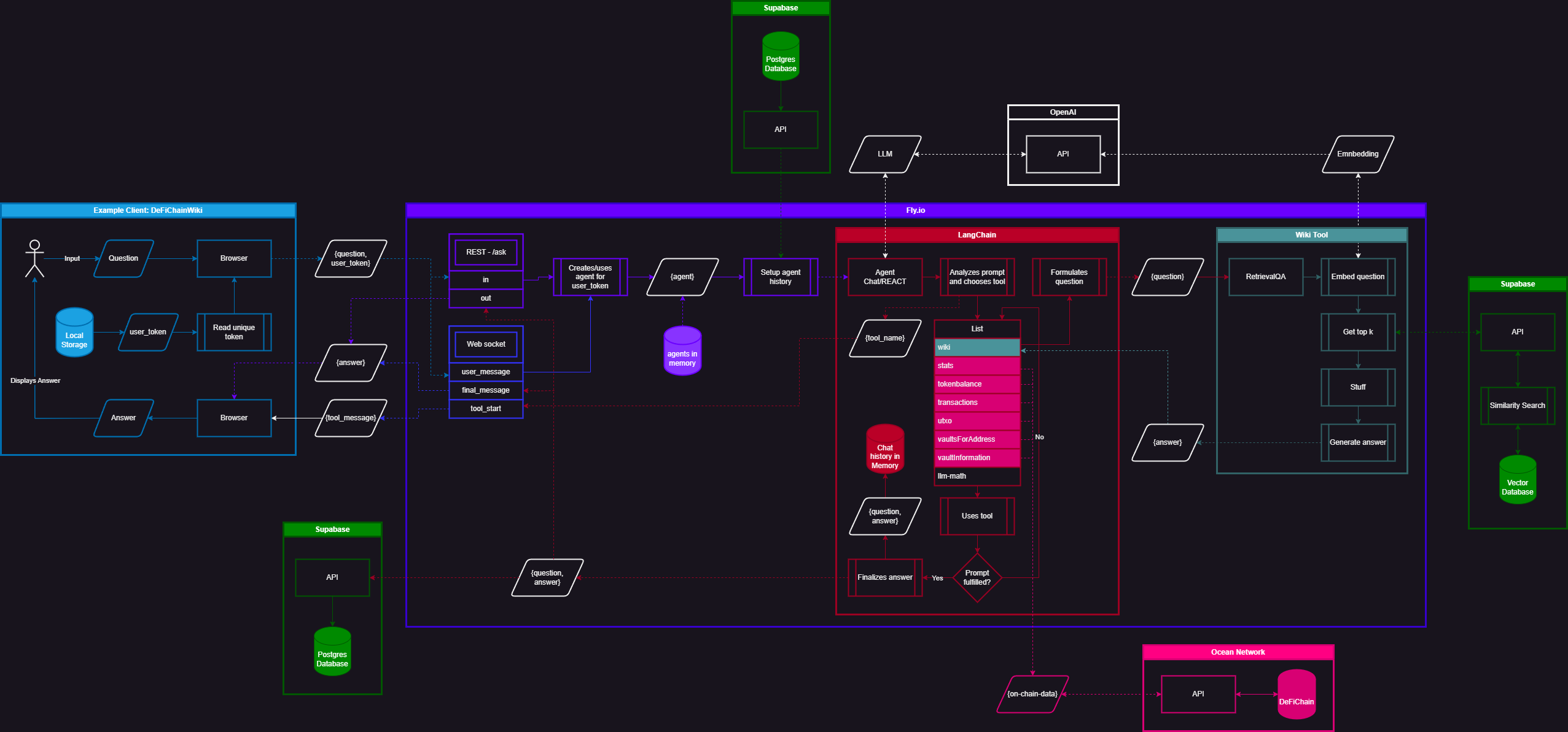
Task: Select the Web socket box
Action: tap(486, 344)
